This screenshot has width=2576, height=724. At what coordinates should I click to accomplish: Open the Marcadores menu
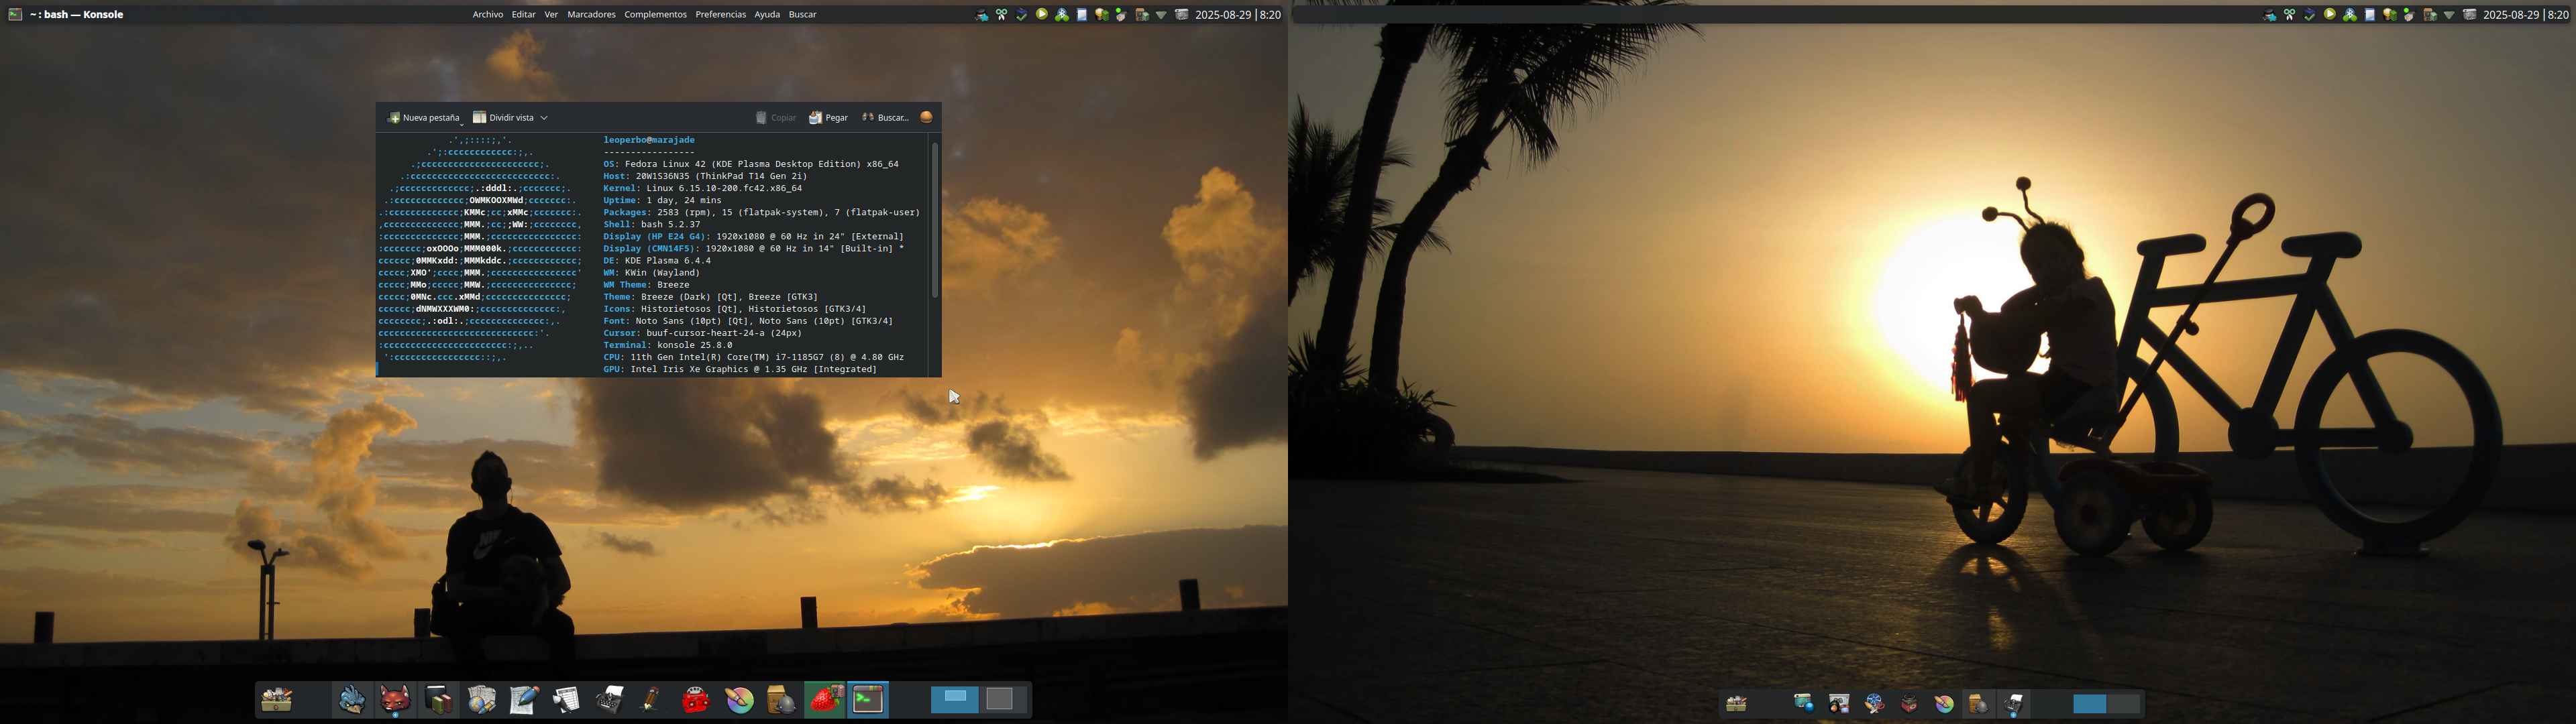click(591, 15)
